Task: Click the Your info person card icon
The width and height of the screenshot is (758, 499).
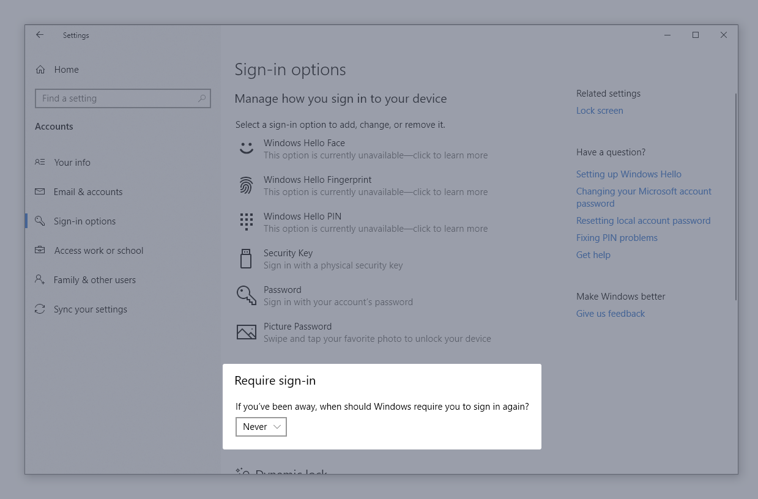Action: 40,162
